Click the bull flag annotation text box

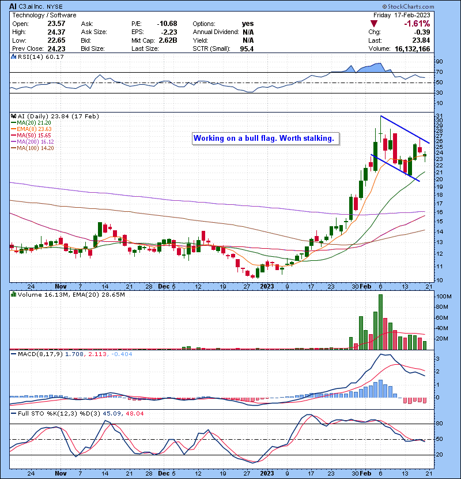coord(266,139)
